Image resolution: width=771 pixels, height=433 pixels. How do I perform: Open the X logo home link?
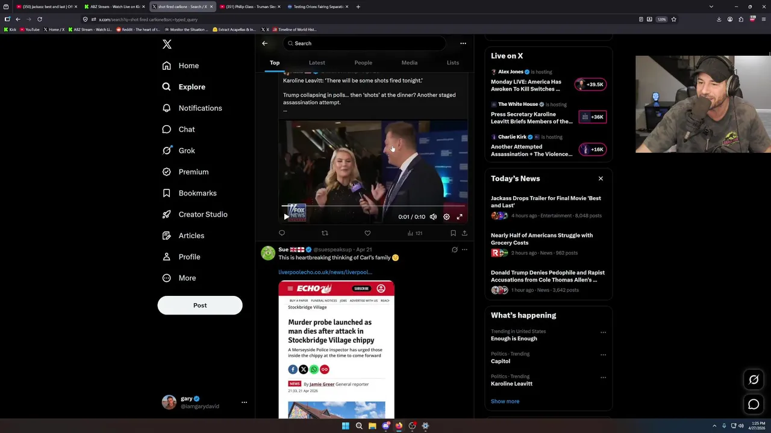(x=167, y=45)
